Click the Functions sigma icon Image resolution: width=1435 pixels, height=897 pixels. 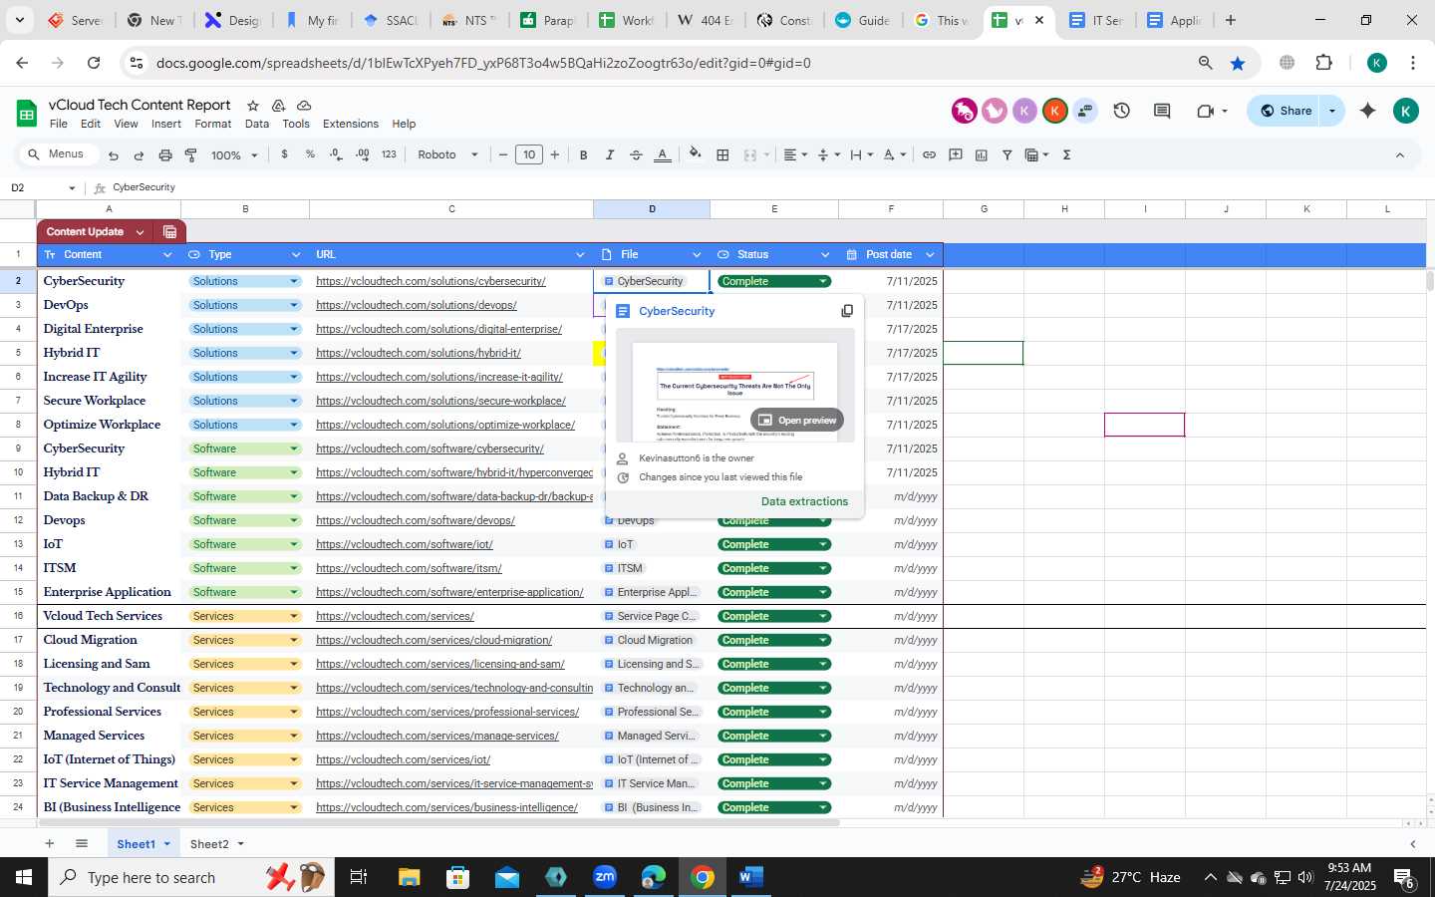click(1067, 154)
